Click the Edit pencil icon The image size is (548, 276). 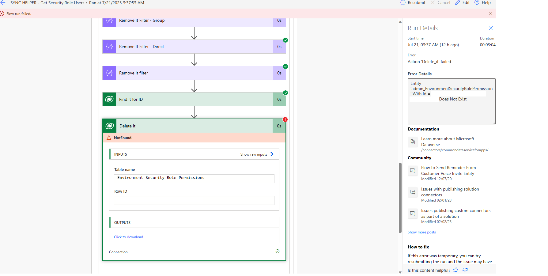(x=458, y=2)
